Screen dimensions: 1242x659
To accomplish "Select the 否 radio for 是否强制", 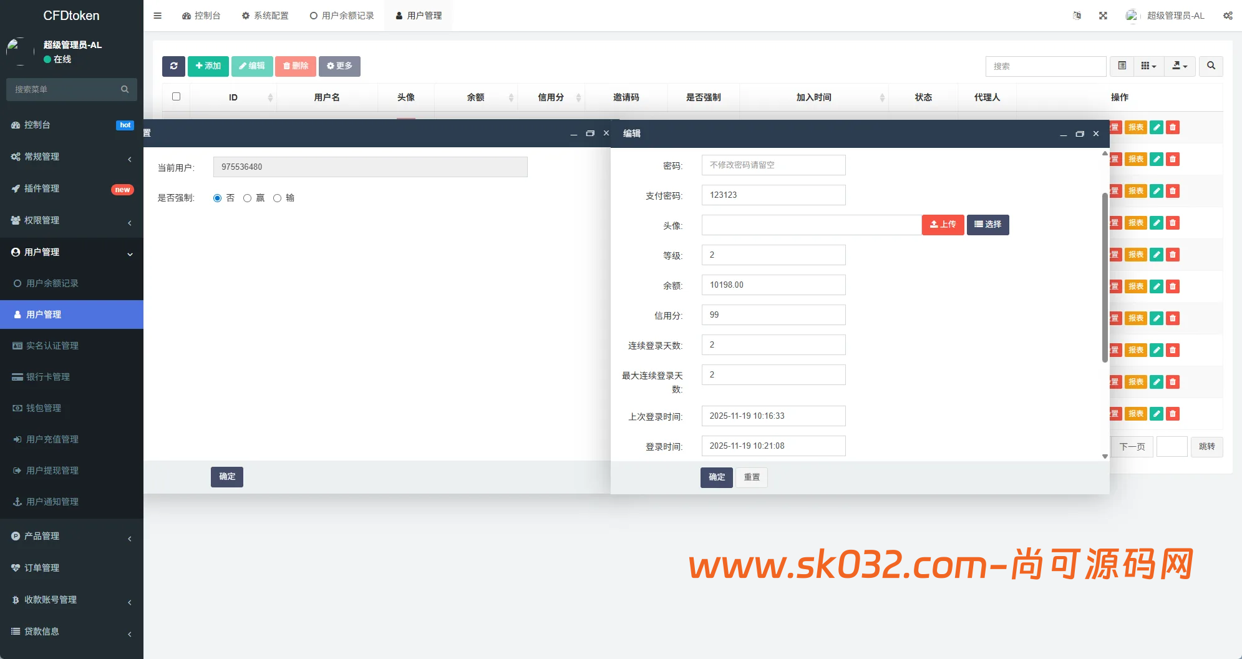I will point(217,198).
